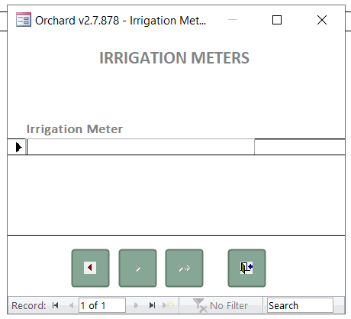Click next record arrow in navigation bar

click(136, 305)
